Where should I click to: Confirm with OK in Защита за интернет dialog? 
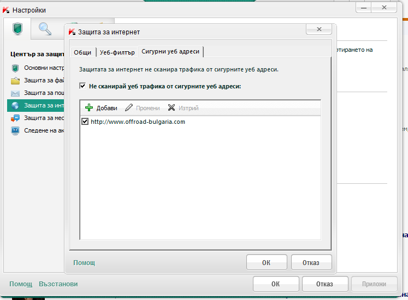point(267,262)
